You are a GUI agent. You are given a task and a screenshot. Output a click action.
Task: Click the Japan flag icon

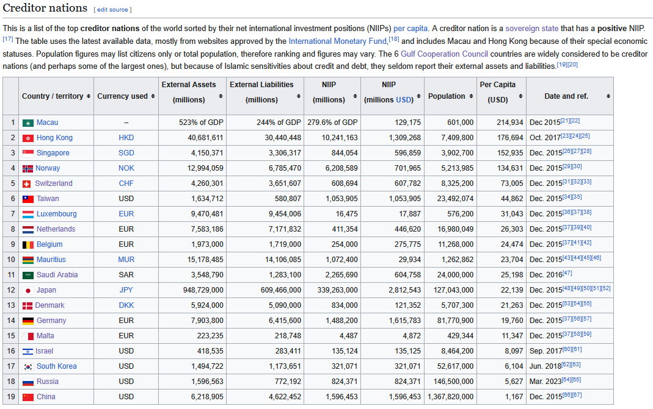pos(28,290)
